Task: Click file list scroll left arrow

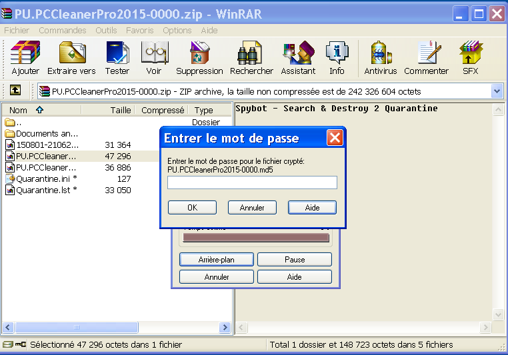Action: tap(8, 327)
